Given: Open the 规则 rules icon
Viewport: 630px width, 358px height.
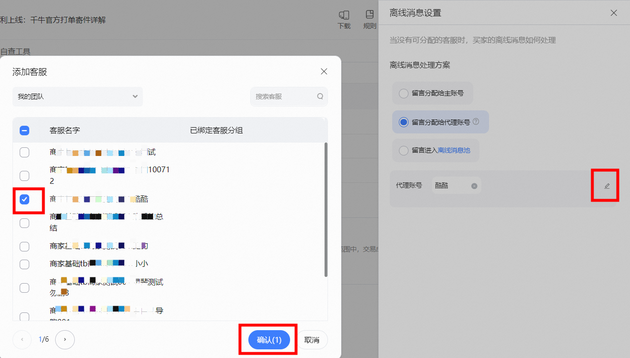Looking at the screenshot, I should coord(370,20).
